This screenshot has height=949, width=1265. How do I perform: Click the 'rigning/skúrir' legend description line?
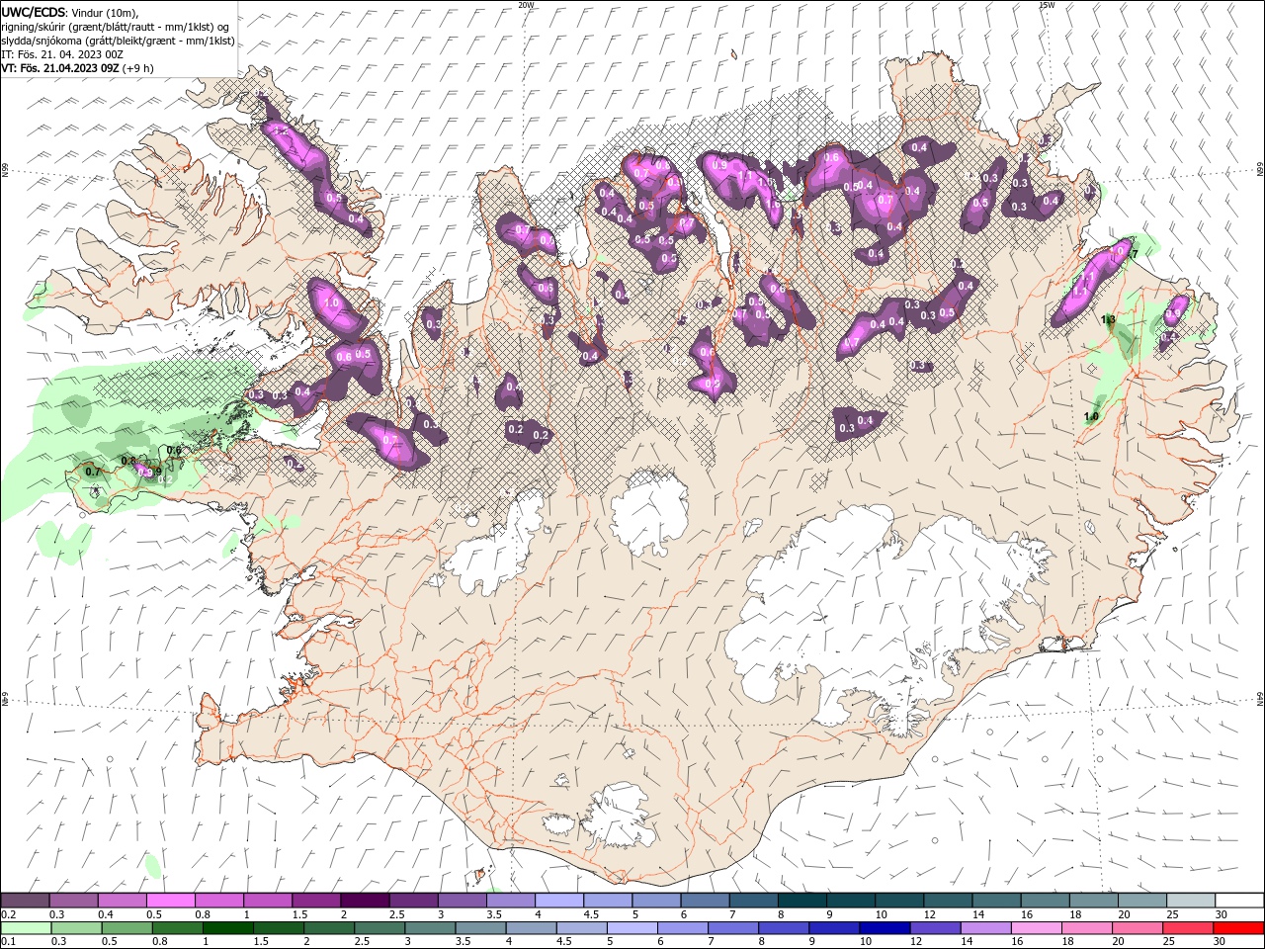point(115,27)
